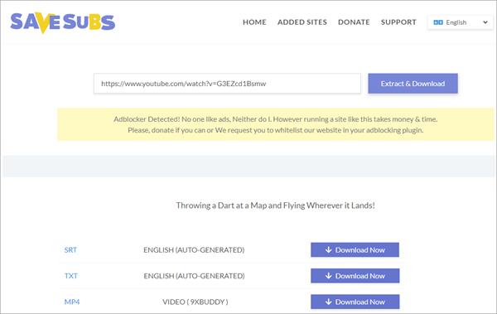The height and width of the screenshot is (314, 497).
Task: Click the 'ENGLISH (AUTO-GENERATED)' label in the TXT row
Action: click(x=194, y=276)
